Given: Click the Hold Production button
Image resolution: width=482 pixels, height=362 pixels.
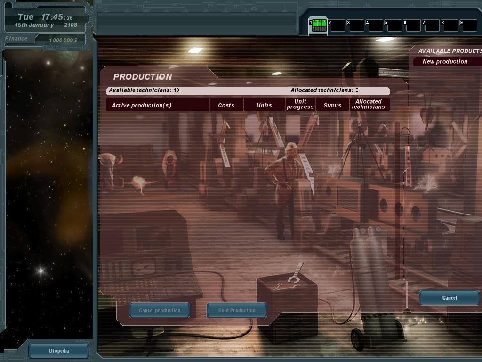Looking at the screenshot, I should (237, 310).
